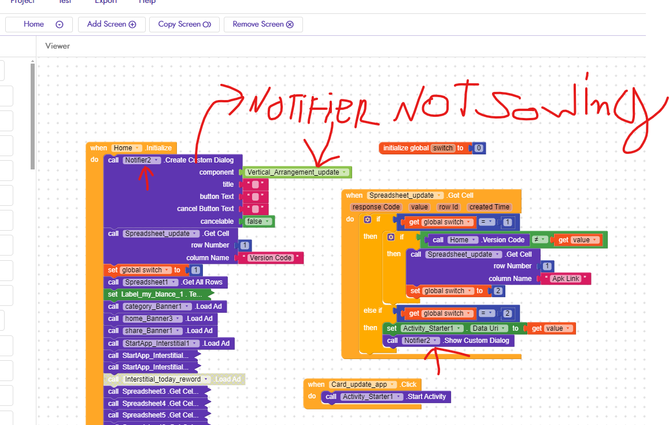Edit the empty button Text string block

coord(255,197)
